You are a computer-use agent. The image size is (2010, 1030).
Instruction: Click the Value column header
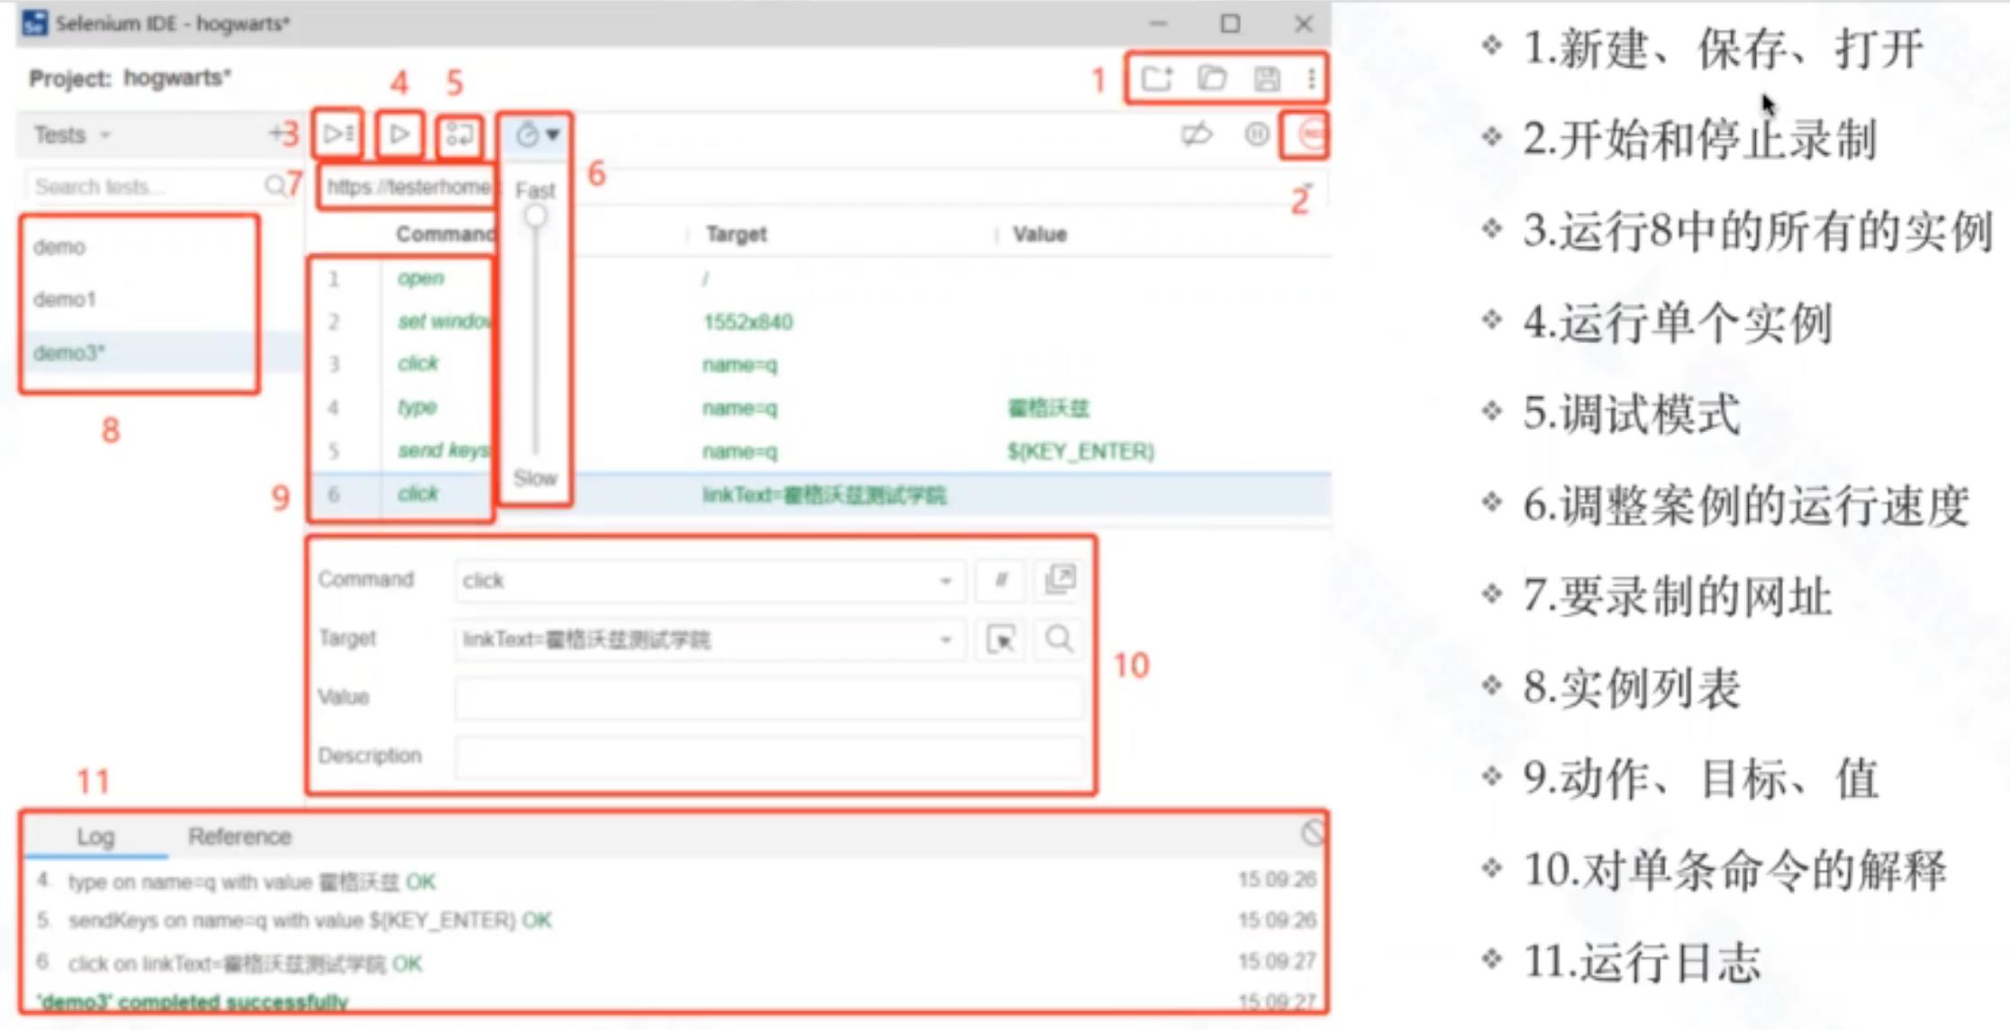1040,234
